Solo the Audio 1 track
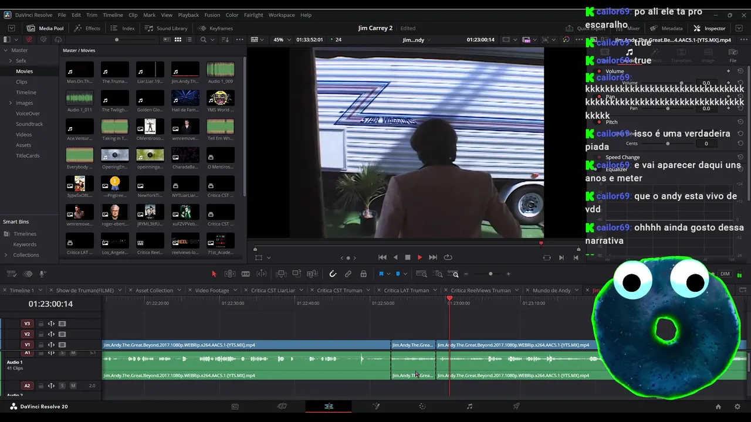Image resolution: width=751 pixels, height=422 pixels. click(x=62, y=353)
